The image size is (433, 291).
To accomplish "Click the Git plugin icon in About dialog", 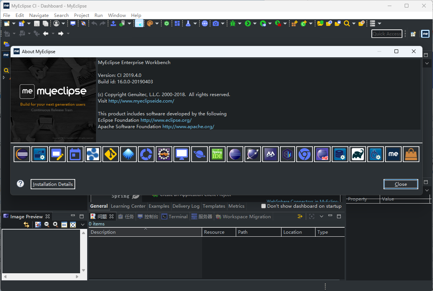I will click(110, 154).
